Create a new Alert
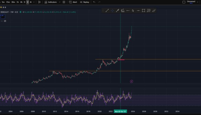 pyautogui.click(x=73, y=2)
